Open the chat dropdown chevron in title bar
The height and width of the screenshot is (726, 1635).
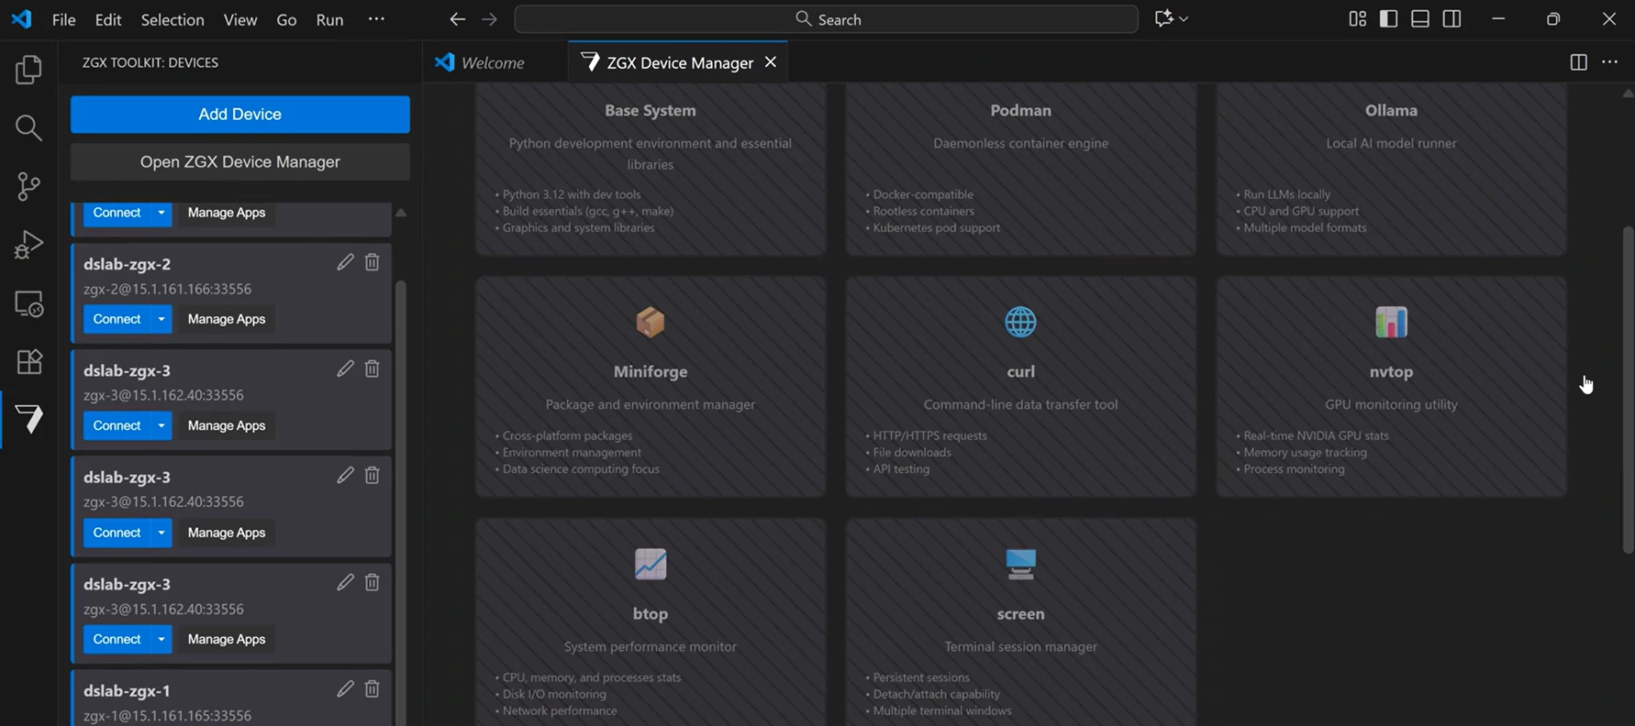pyautogui.click(x=1184, y=19)
